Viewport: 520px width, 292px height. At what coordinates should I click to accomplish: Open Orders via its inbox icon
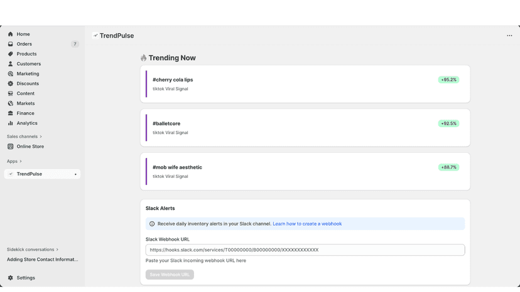point(10,44)
